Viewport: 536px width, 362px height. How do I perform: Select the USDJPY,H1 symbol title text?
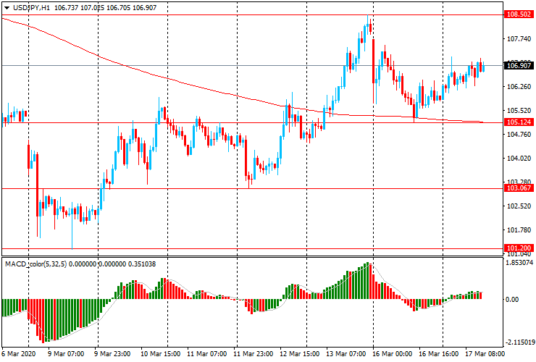point(31,7)
